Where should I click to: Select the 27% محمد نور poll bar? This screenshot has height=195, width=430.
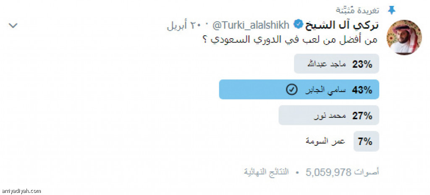329,115
